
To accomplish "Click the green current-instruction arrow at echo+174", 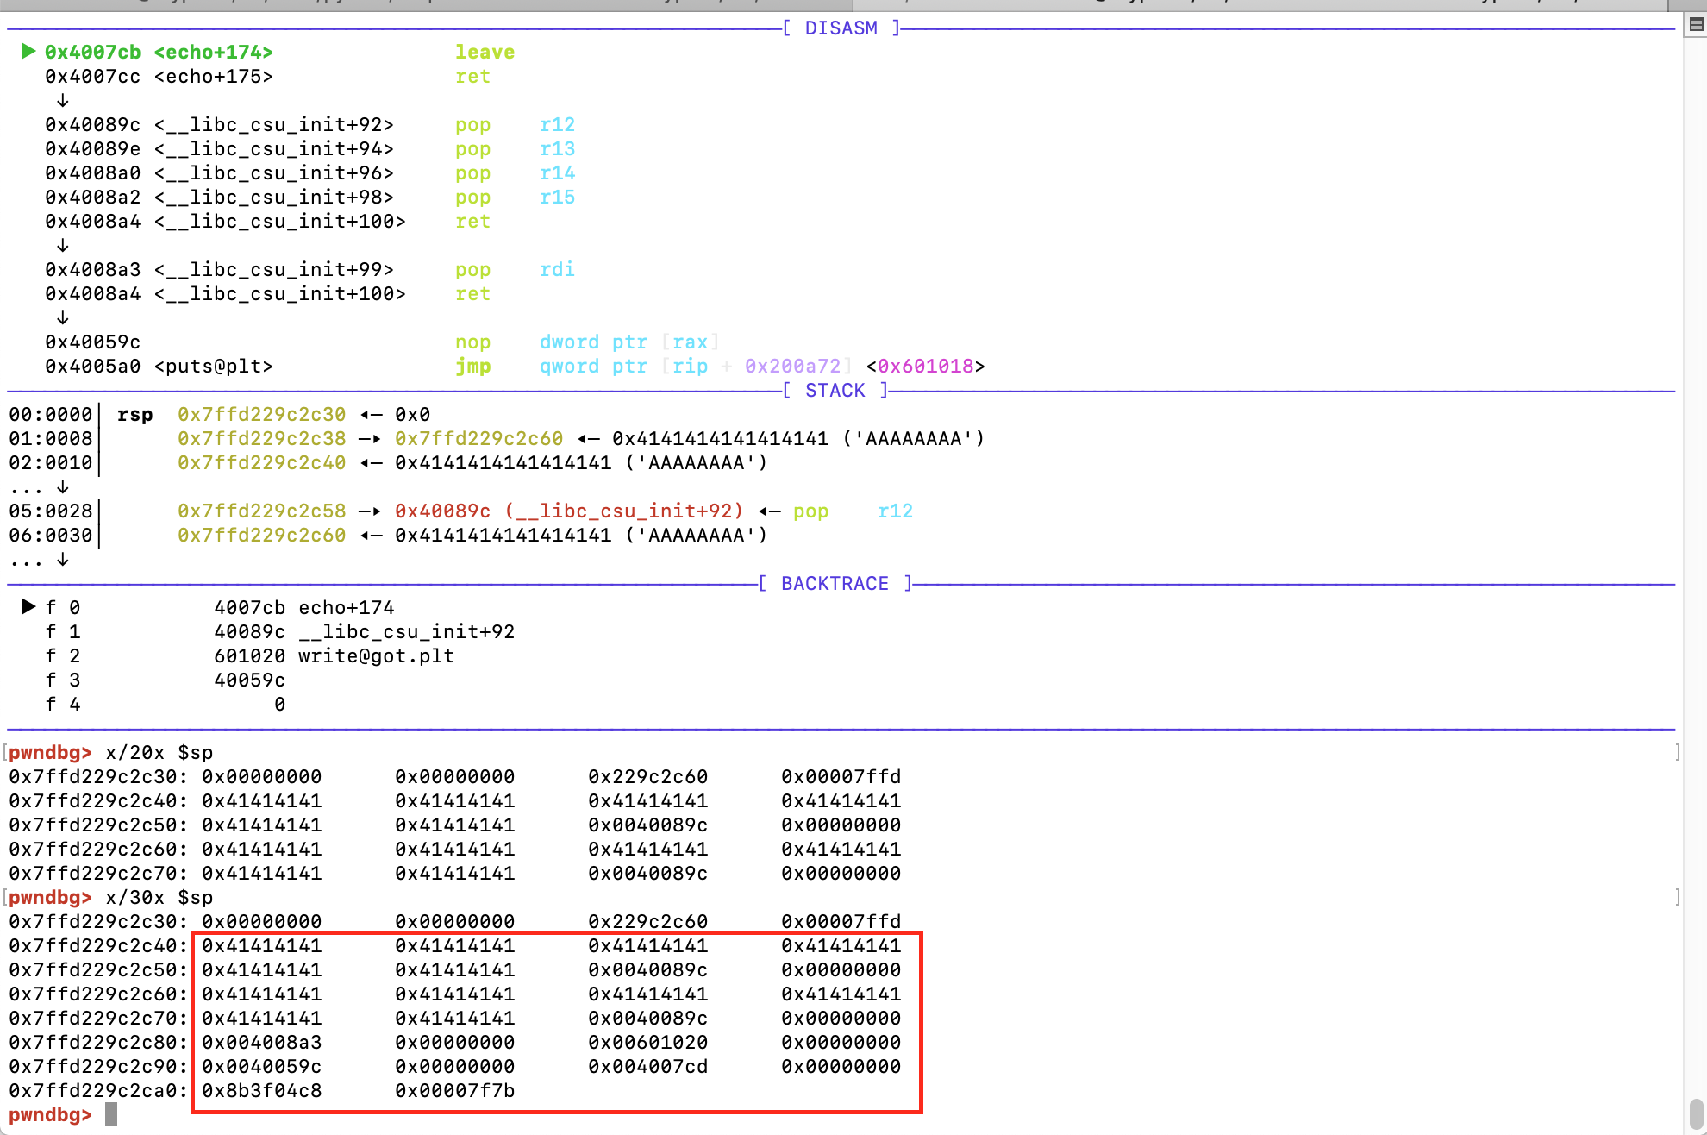I will (x=28, y=52).
